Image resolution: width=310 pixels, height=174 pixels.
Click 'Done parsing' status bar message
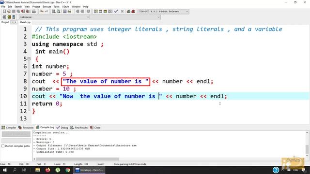tap(130, 164)
